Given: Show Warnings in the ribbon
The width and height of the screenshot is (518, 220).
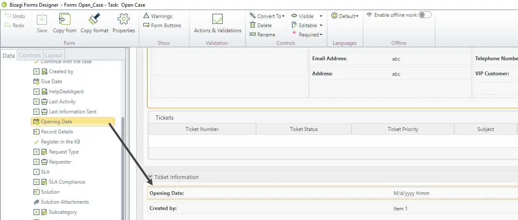Looking at the screenshot, I should coord(158,16).
